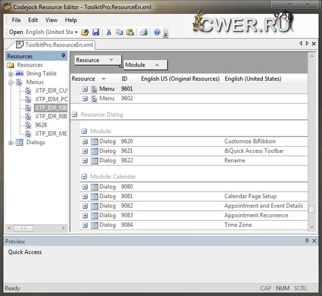Expand Menu 9601 row
The height and width of the screenshot is (296, 322).
pos(85,89)
